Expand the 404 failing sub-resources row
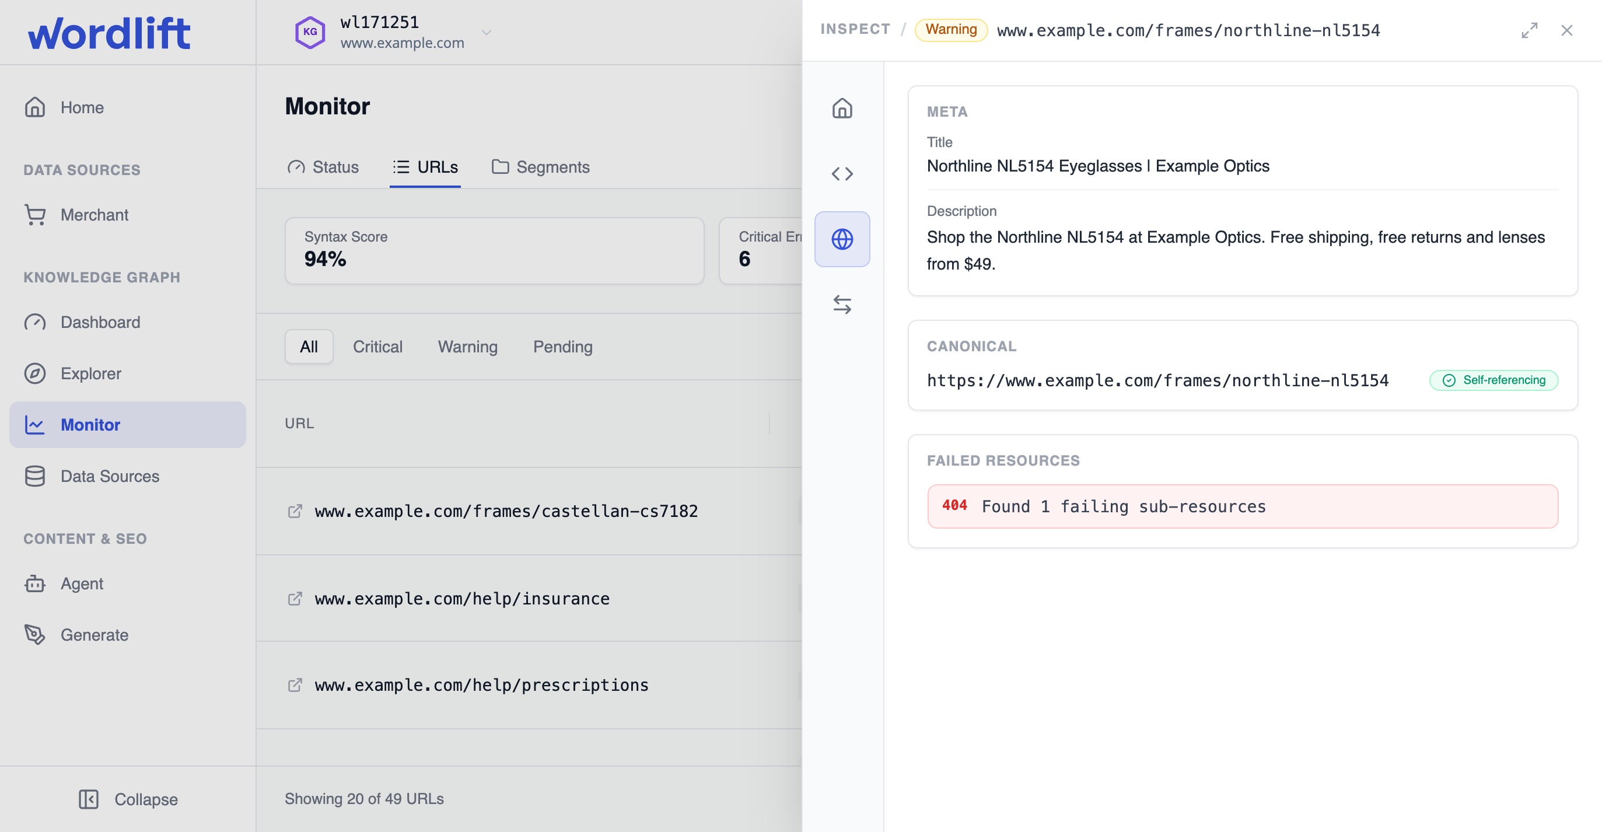 tap(1242, 506)
